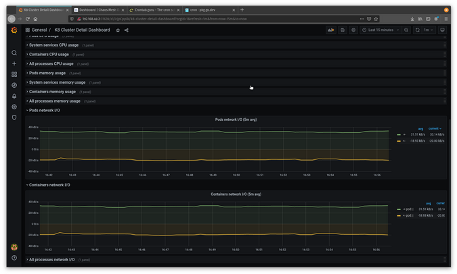This screenshot has height=274, width=457.
Task: Open the Configuration gear in the sidebar
Action: coord(14,107)
